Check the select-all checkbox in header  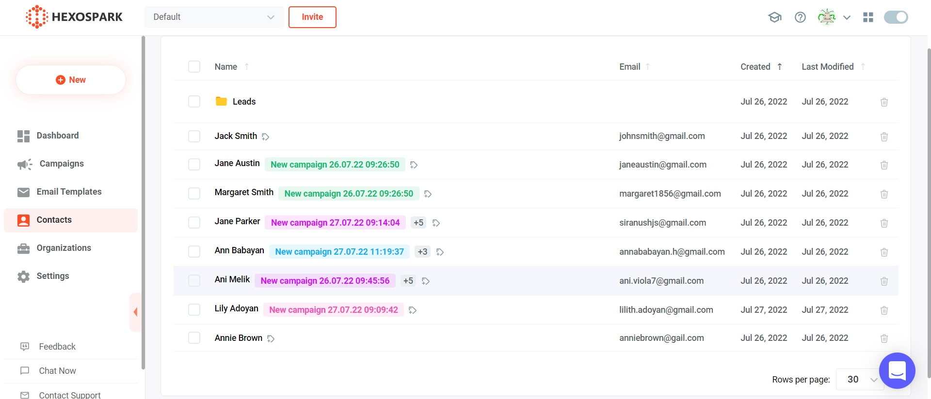(194, 67)
